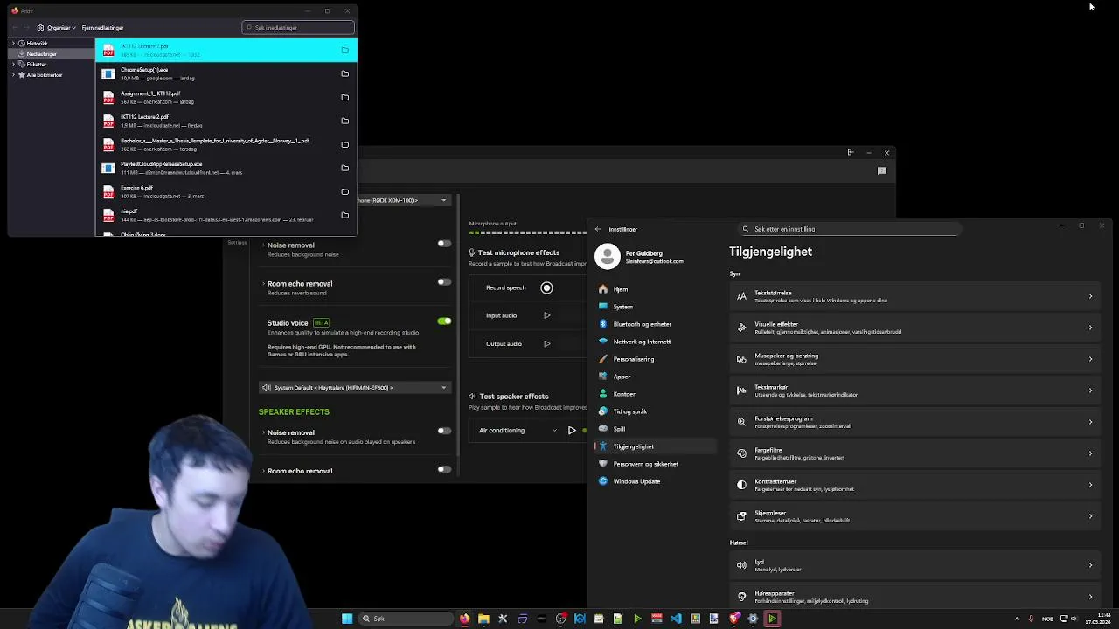The width and height of the screenshot is (1119, 629).
Task: Toggle microphone Noise removal switch
Action: 444,243
